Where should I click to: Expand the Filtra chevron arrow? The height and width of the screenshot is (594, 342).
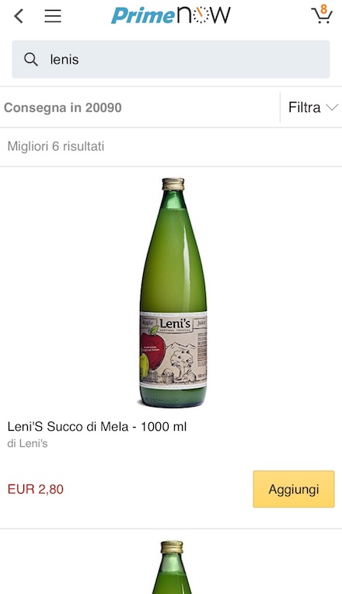pyautogui.click(x=332, y=107)
